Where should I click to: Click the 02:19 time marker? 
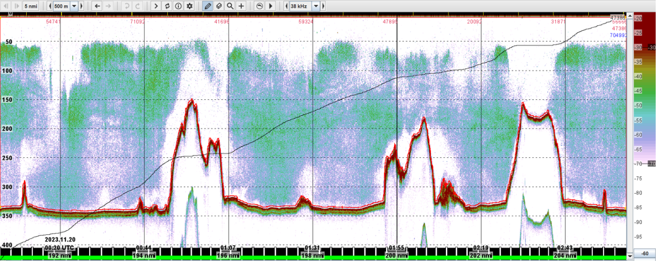point(481,248)
